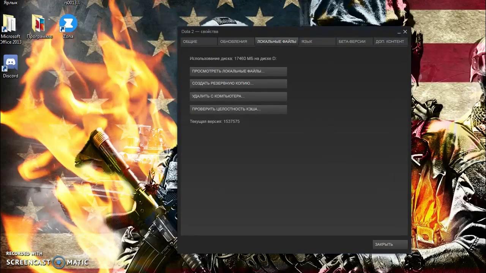Close Dota 2 properties with X
This screenshot has width=486, height=273.
tap(405, 32)
